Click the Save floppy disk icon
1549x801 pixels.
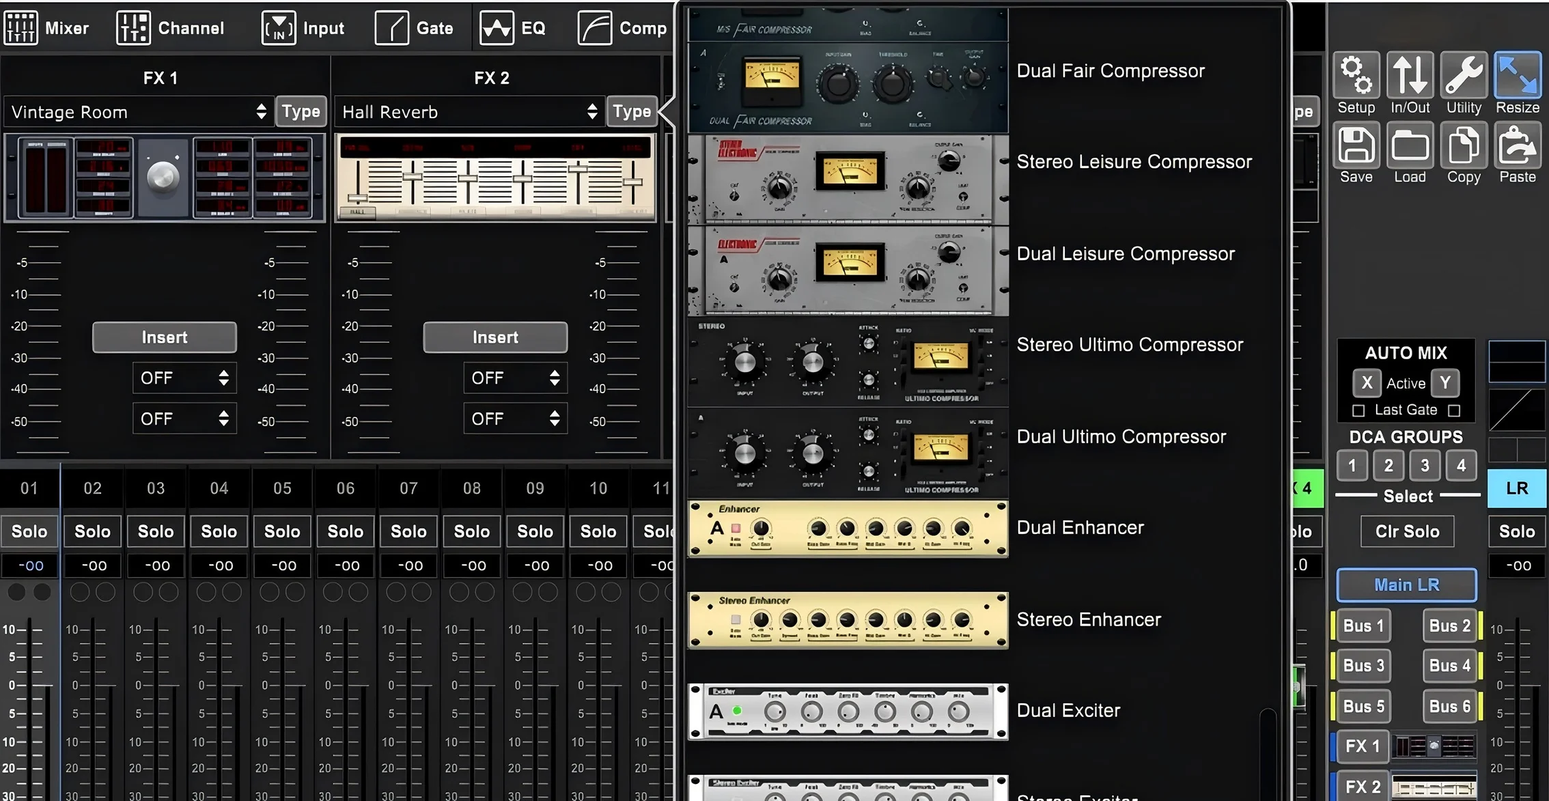coord(1356,145)
